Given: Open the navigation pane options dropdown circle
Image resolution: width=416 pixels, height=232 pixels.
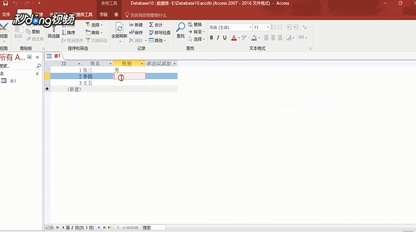Looking at the screenshot, I should pos(29,57).
